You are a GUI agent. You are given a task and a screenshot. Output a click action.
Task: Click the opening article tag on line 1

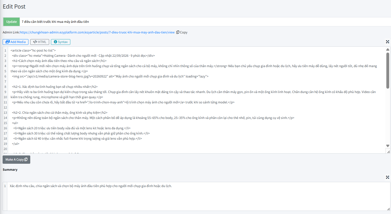click(33, 51)
